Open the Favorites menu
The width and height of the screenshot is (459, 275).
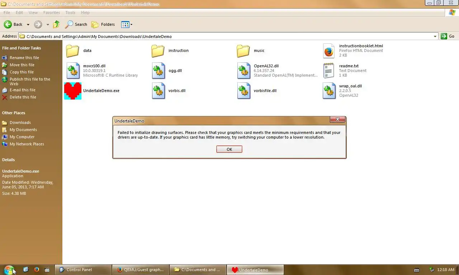[52, 13]
